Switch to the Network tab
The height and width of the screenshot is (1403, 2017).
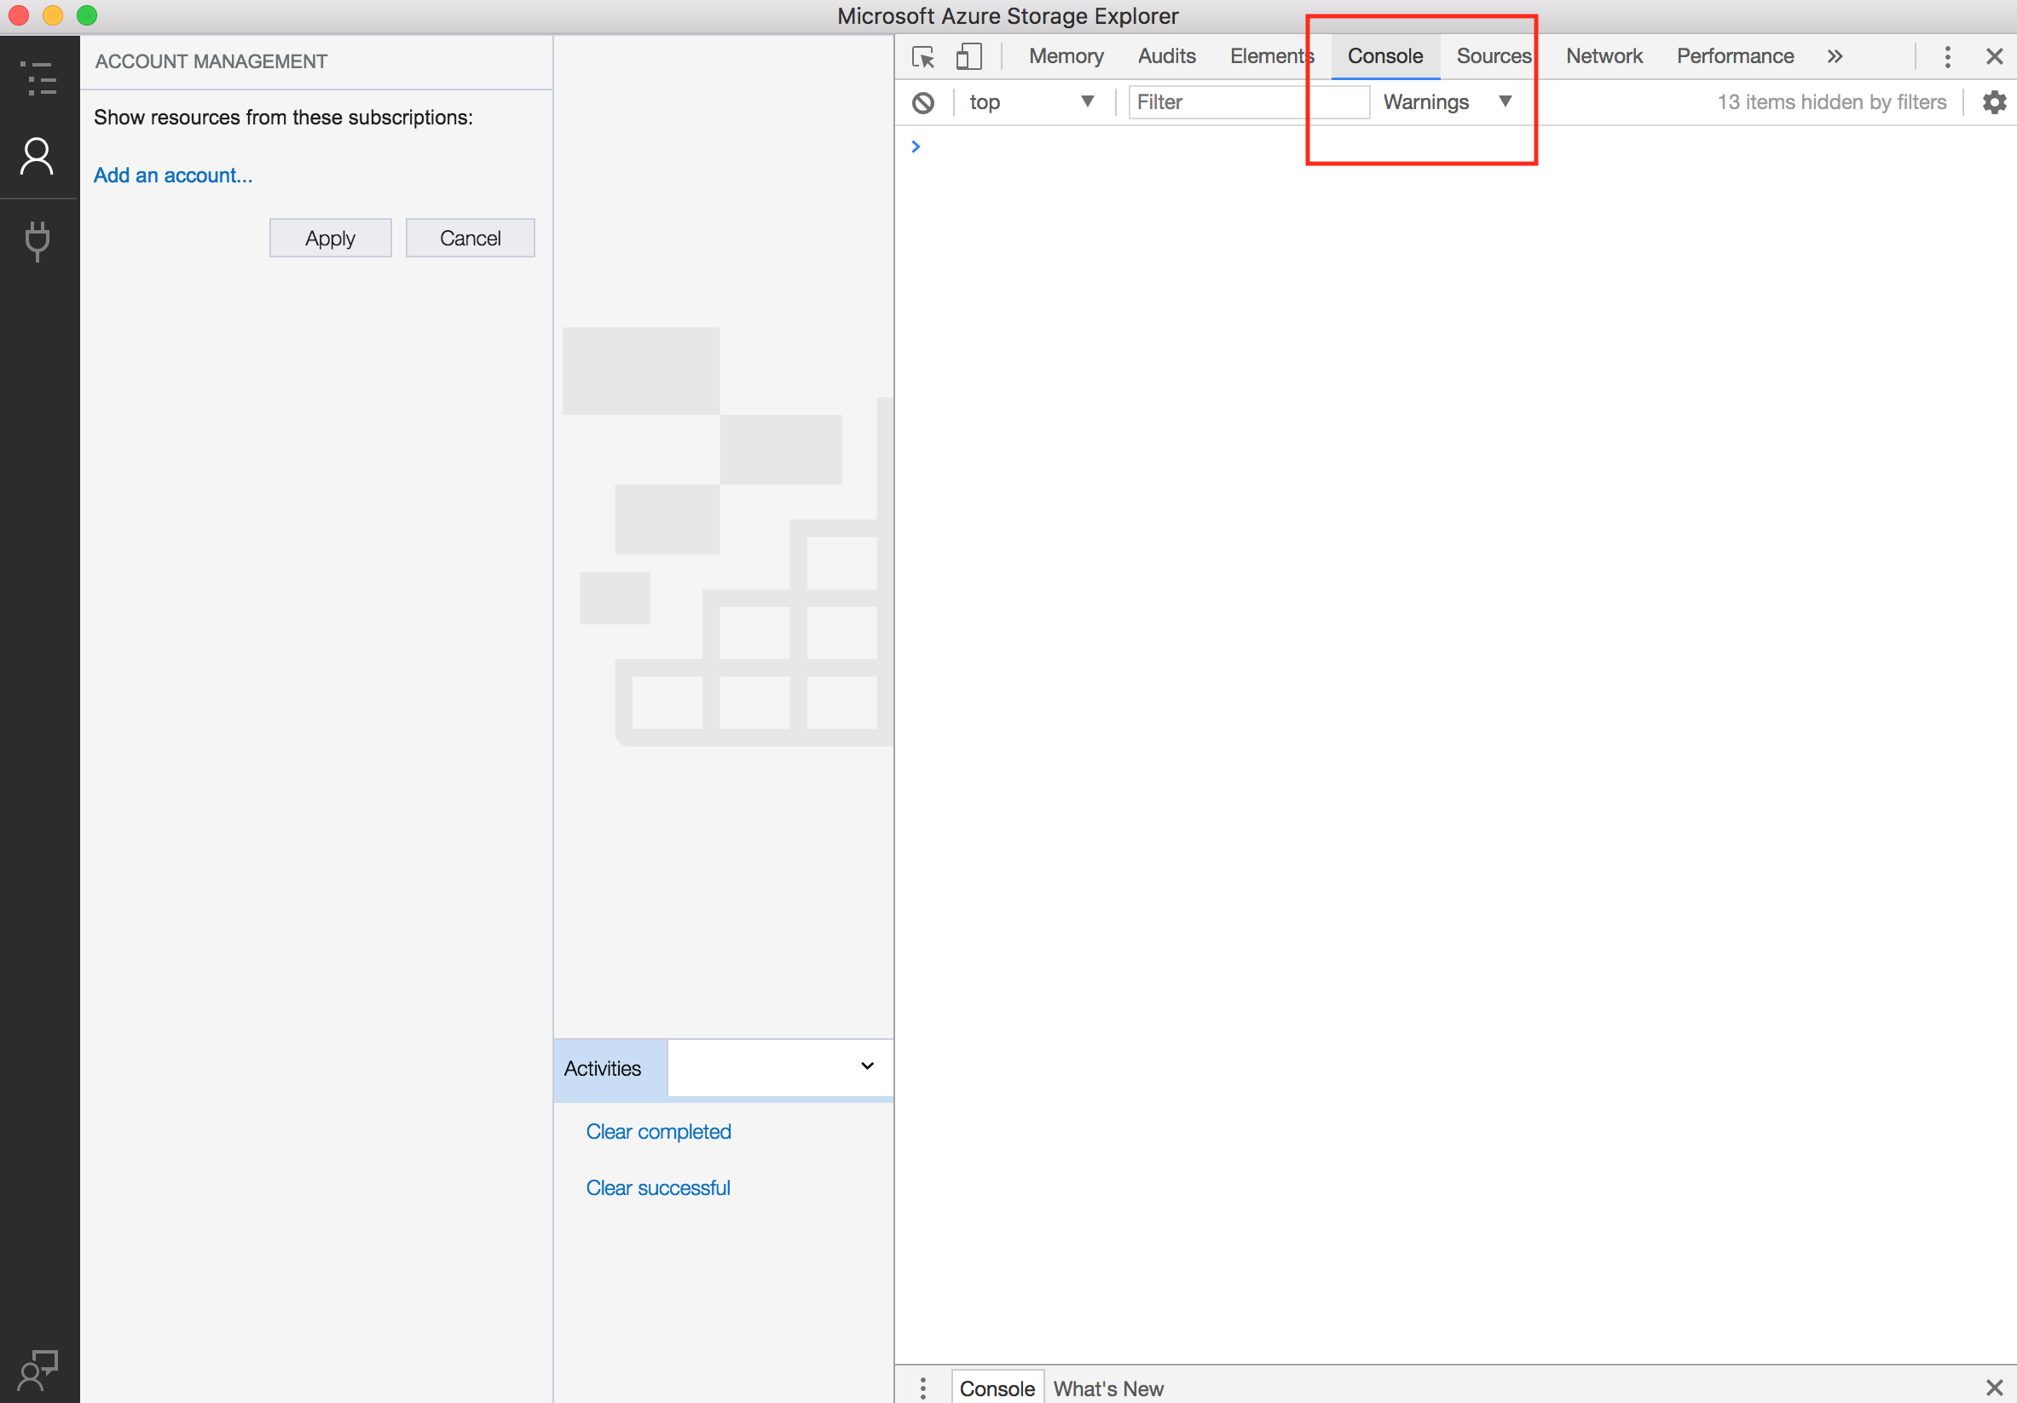[1604, 56]
